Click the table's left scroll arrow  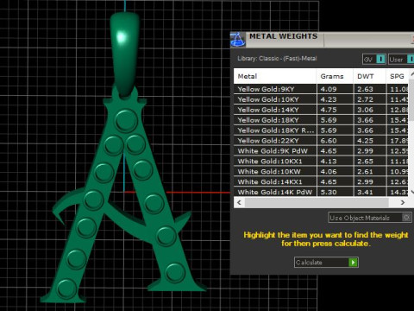coord(239,202)
